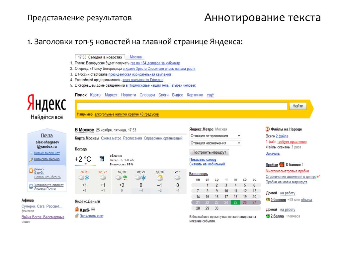Open news link about gas for 164 dollars
Image resolution: width=340 pixels, height=255 pixels.
tap(155, 63)
